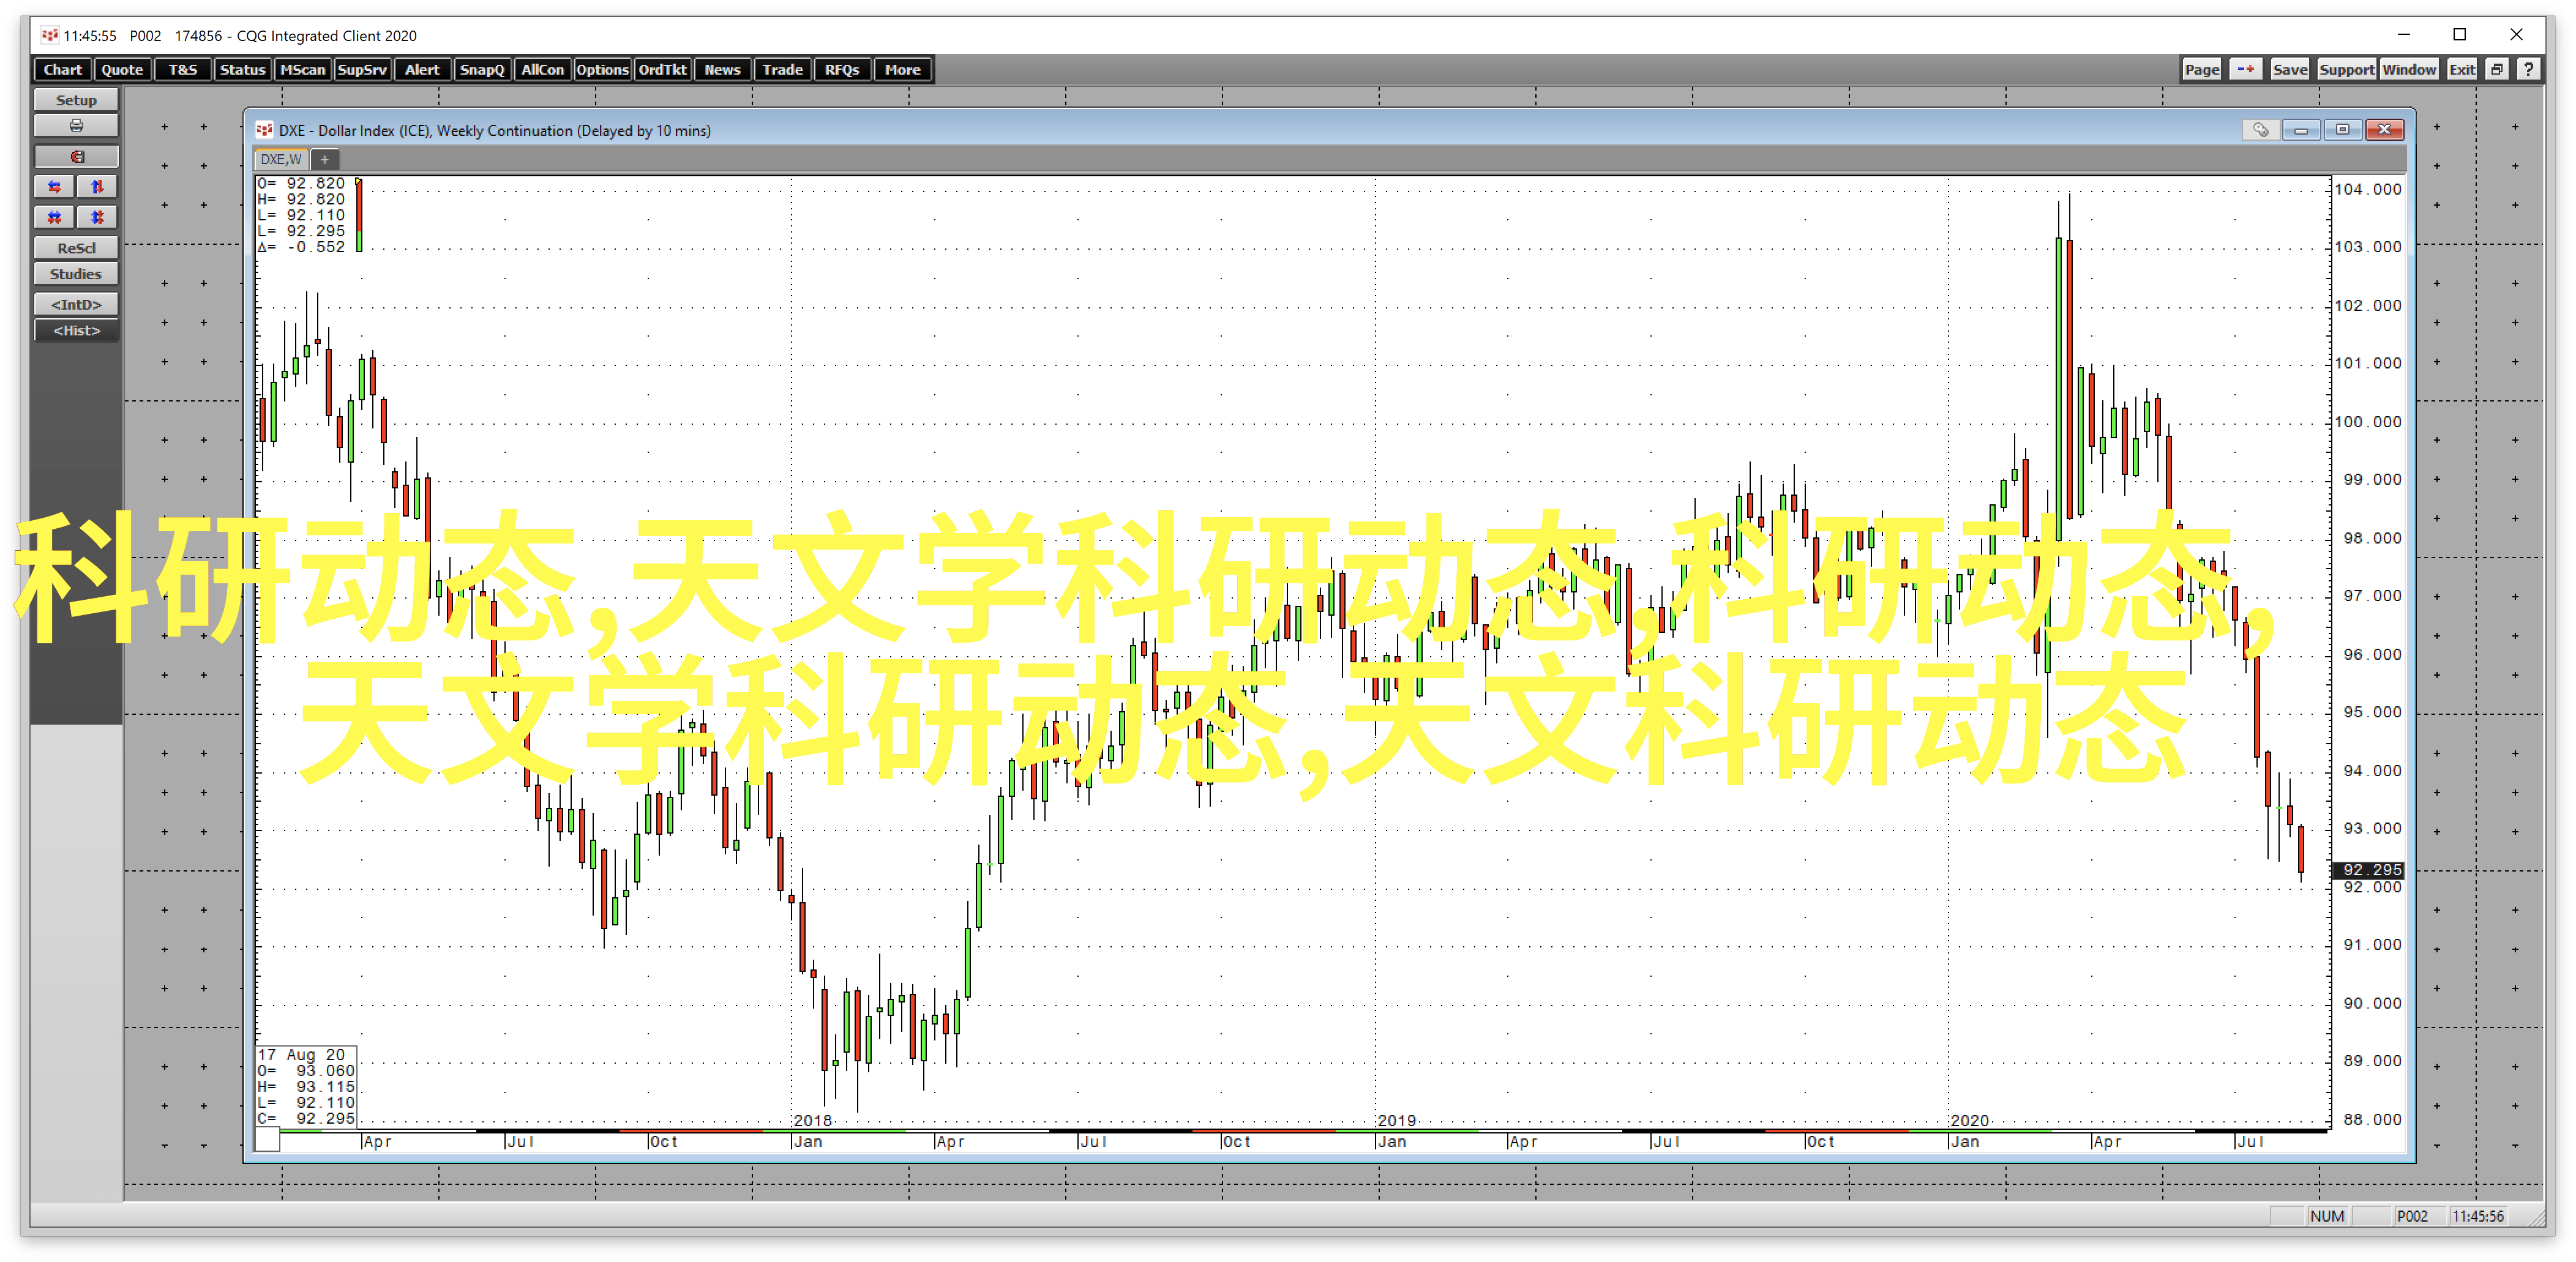Click the 2020 year label on time axis
Viewport: 2576px width, 1262px height.
1969,1121
